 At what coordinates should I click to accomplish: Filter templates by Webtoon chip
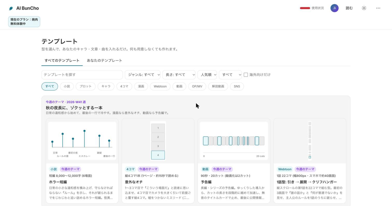160,86
